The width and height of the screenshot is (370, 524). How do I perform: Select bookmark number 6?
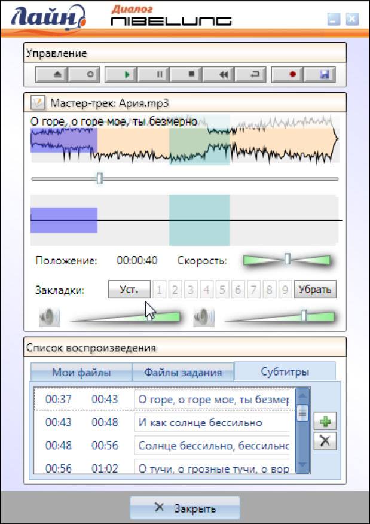(x=238, y=290)
